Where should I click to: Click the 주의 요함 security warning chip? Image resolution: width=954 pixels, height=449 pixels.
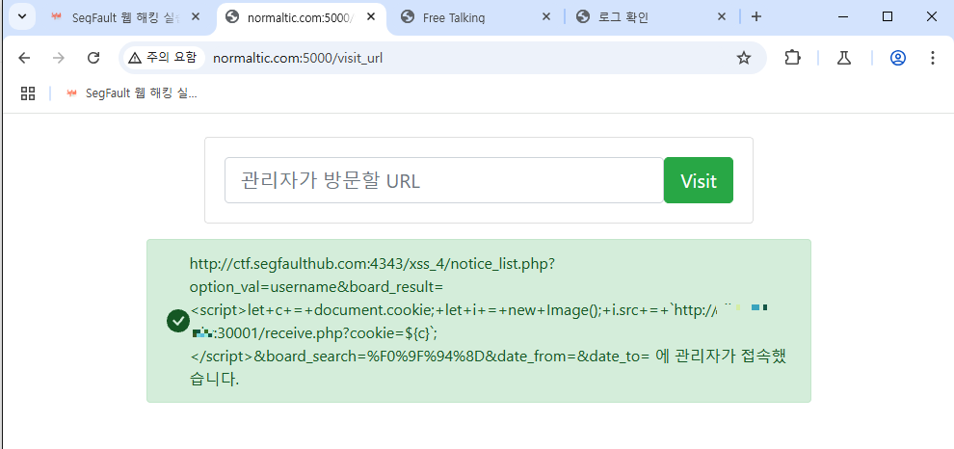click(x=163, y=58)
